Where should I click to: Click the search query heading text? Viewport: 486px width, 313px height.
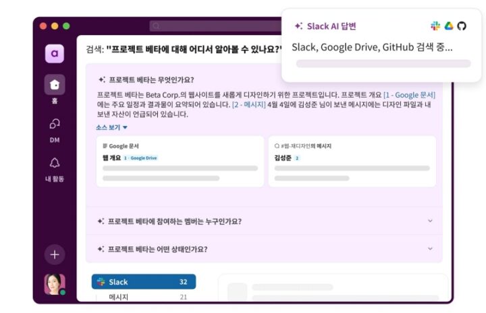click(x=184, y=49)
